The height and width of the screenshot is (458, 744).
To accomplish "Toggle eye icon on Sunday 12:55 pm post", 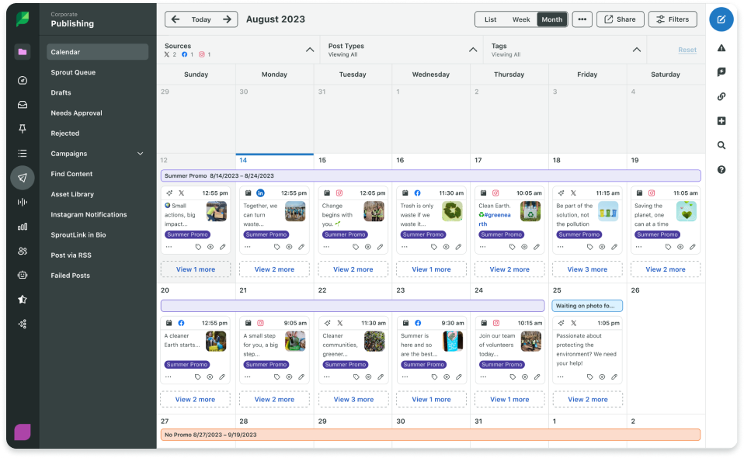I will (210, 247).
